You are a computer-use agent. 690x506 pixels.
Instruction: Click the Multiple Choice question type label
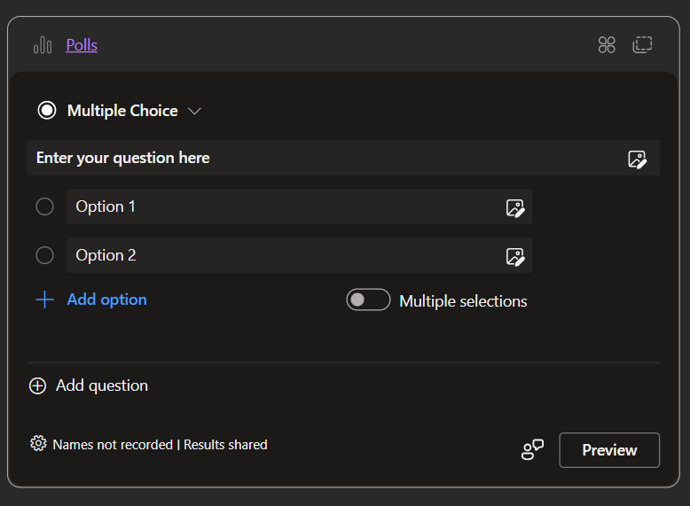[x=122, y=111]
